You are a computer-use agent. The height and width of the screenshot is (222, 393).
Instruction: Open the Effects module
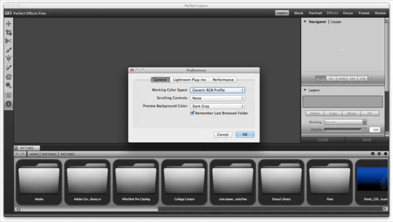(x=333, y=13)
